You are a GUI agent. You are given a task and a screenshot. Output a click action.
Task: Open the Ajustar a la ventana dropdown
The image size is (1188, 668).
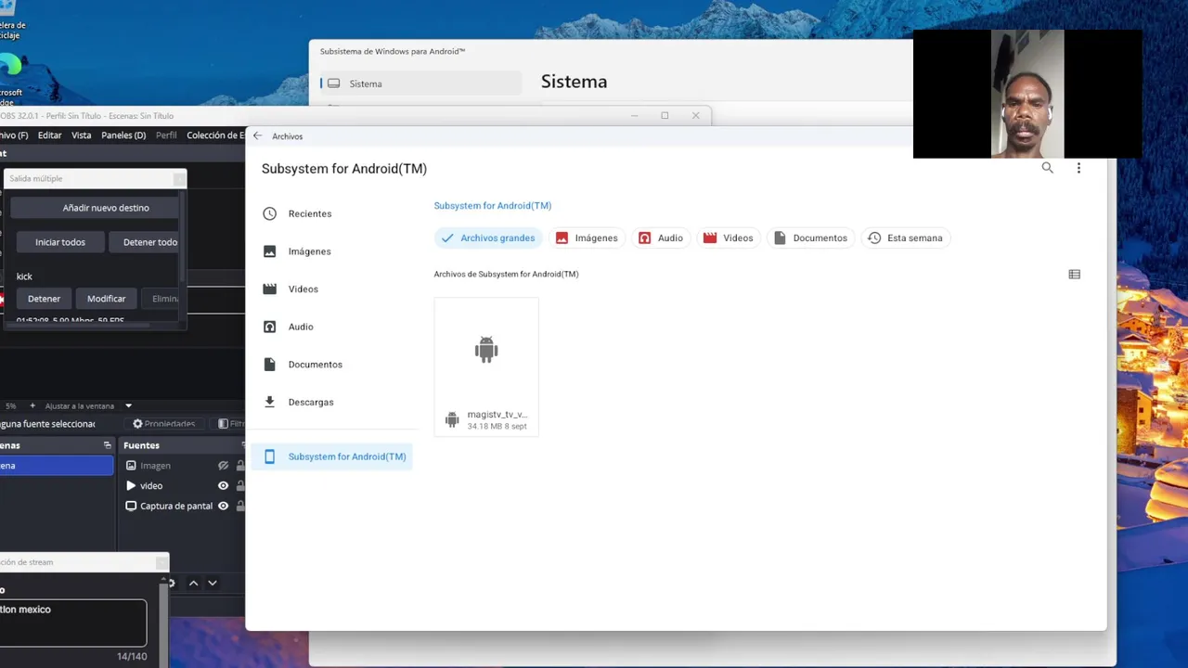coord(89,405)
